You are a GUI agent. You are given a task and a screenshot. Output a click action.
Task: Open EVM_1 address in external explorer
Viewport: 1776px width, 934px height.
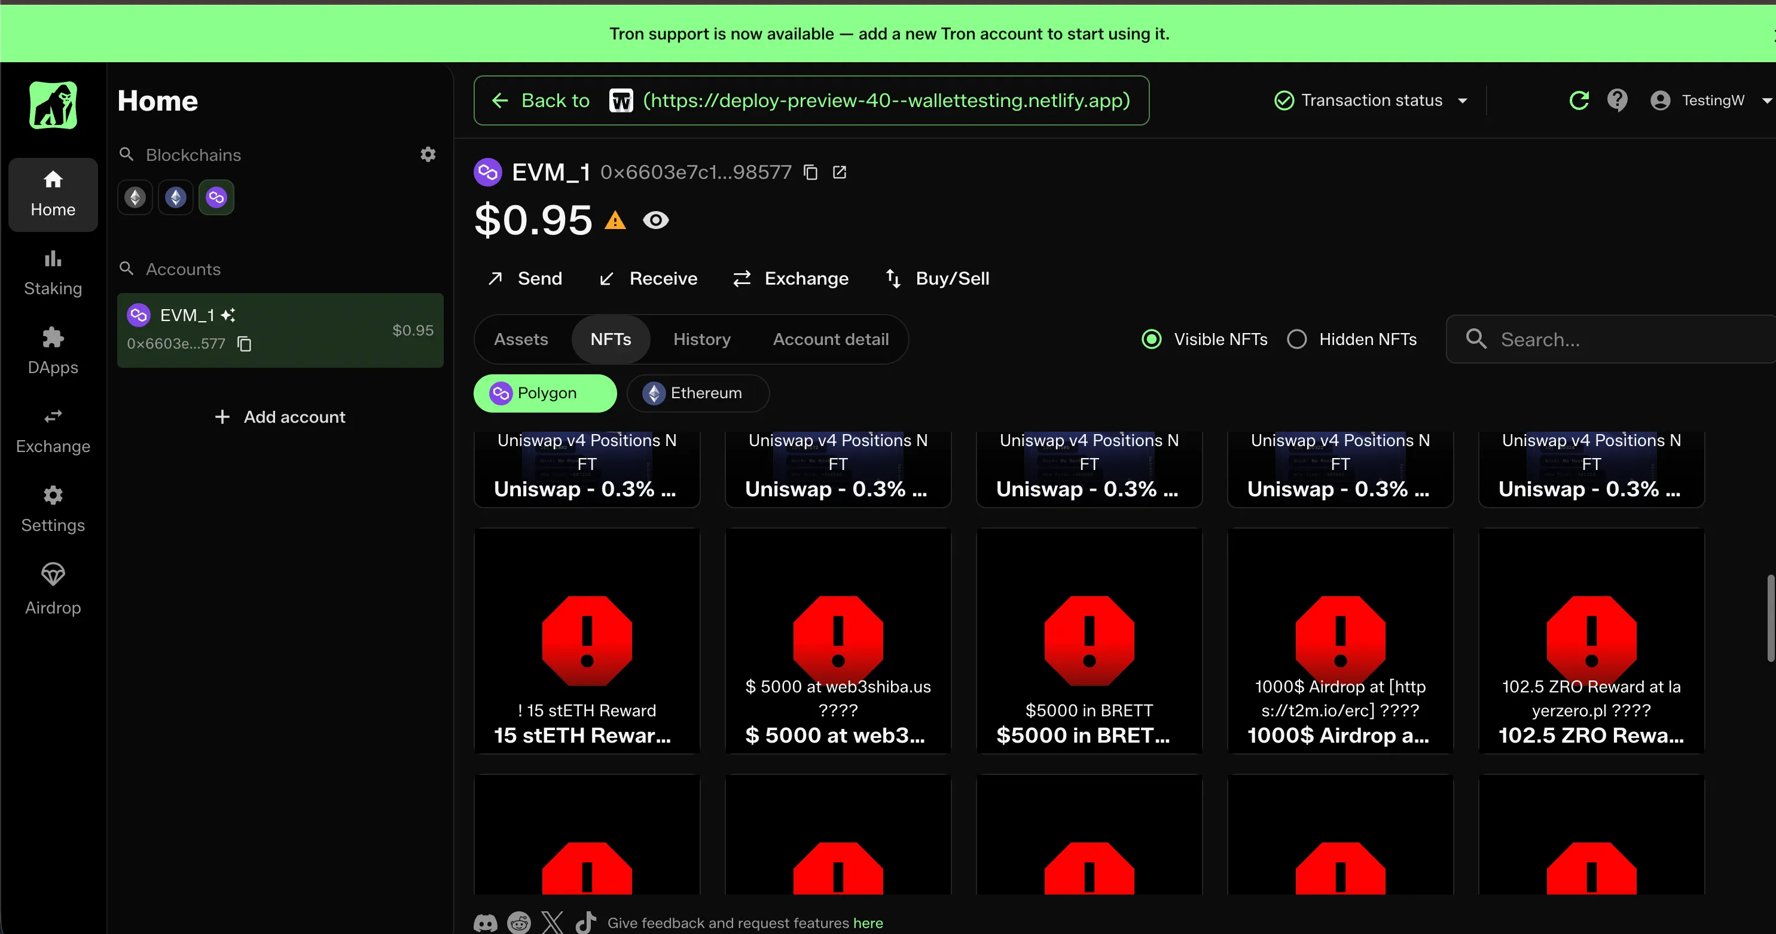click(839, 172)
